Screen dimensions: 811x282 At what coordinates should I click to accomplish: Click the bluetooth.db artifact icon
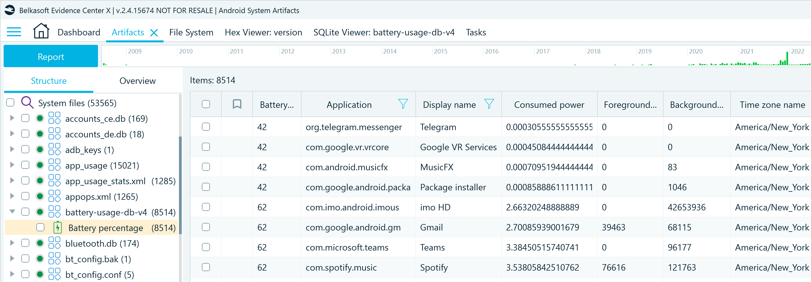pyautogui.click(x=54, y=243)
